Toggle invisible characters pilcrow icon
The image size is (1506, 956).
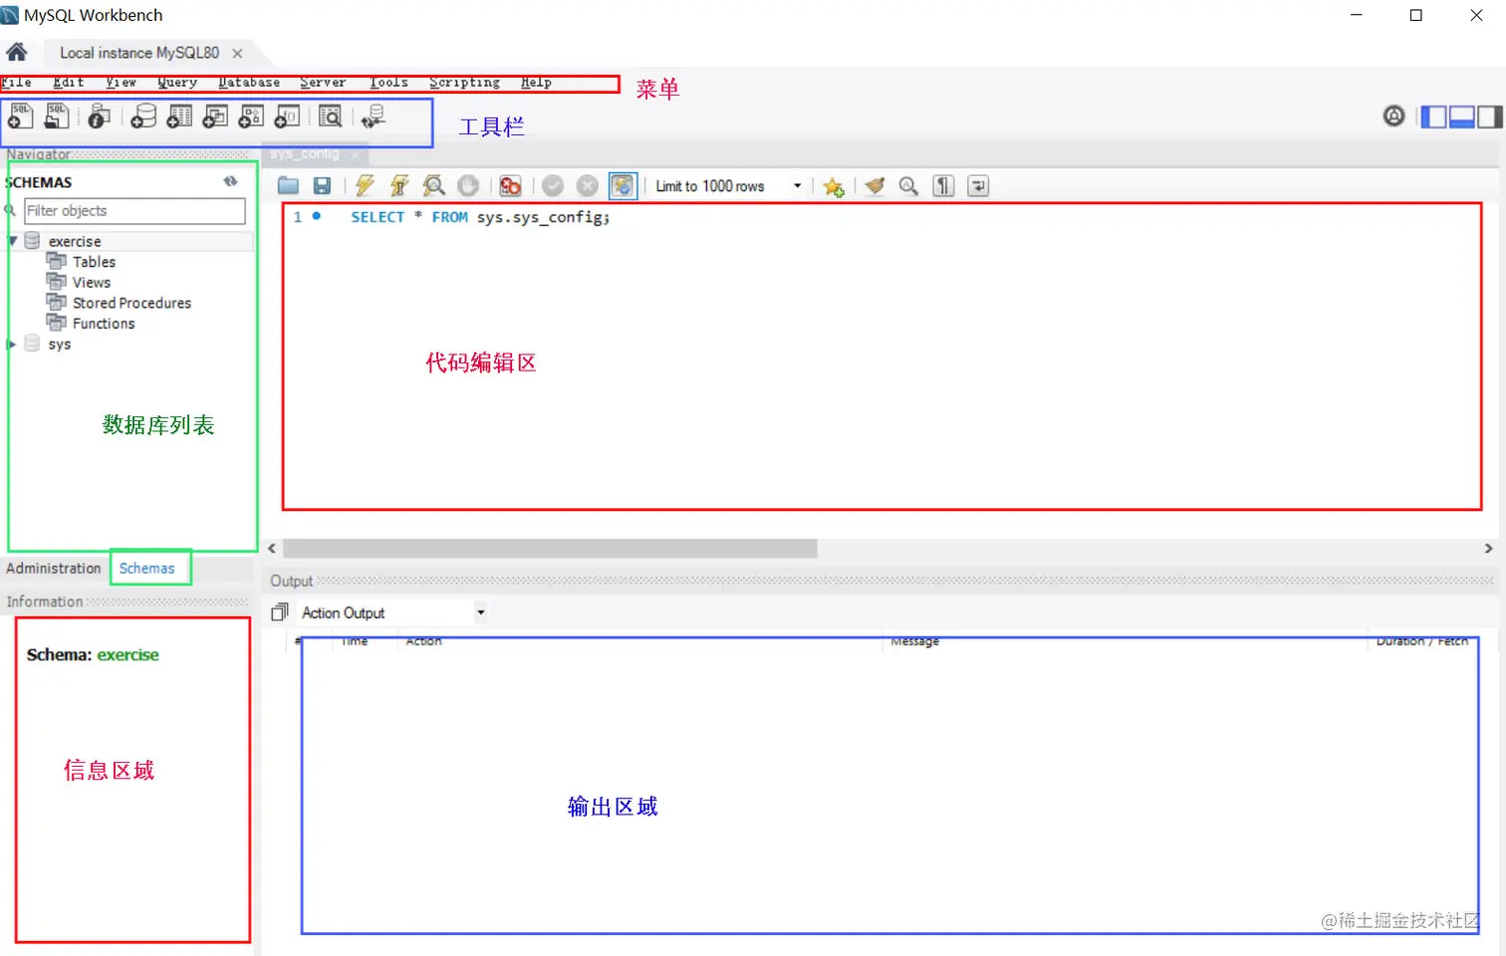pyautogui.click(x=943, y=185)
